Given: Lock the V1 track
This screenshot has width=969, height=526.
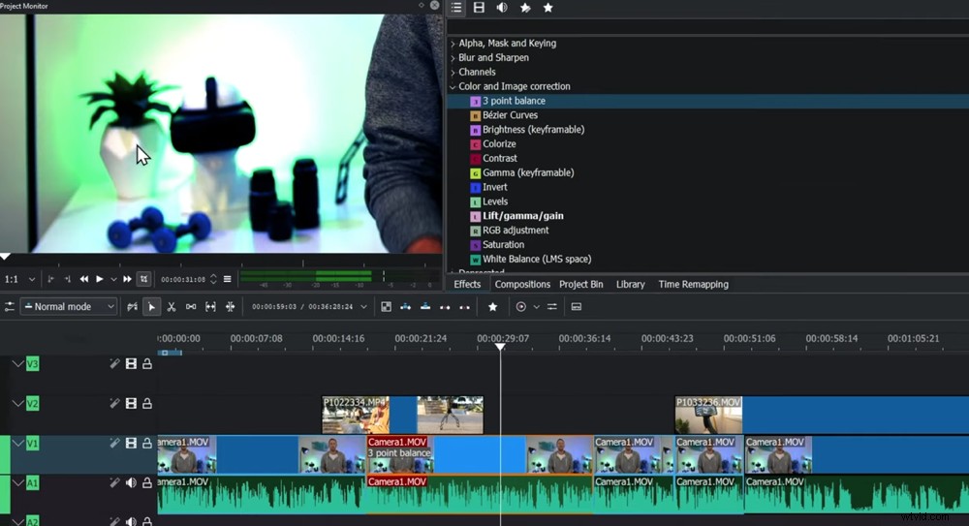Looking at the screenshot, I should click(147, 443).
